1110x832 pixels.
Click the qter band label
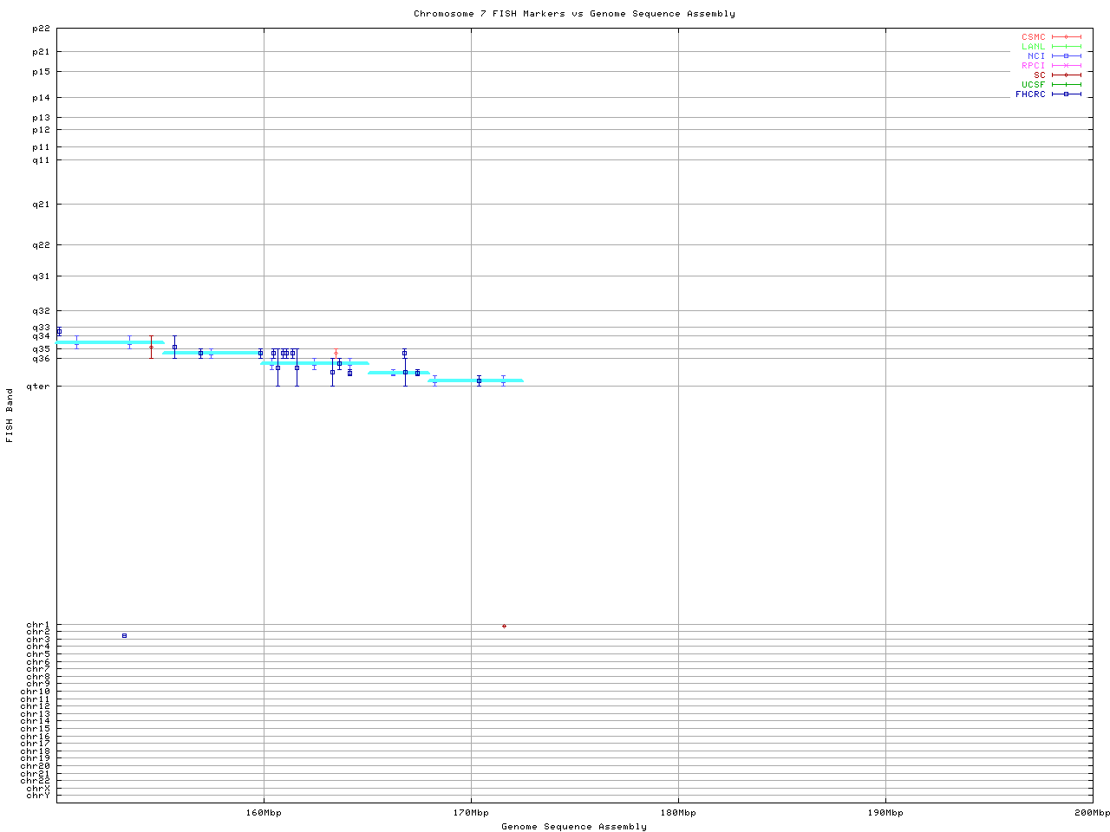[38, 387]
